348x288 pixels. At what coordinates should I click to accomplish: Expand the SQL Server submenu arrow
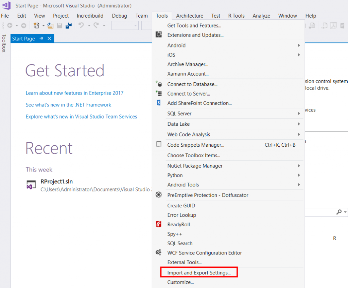299,114
